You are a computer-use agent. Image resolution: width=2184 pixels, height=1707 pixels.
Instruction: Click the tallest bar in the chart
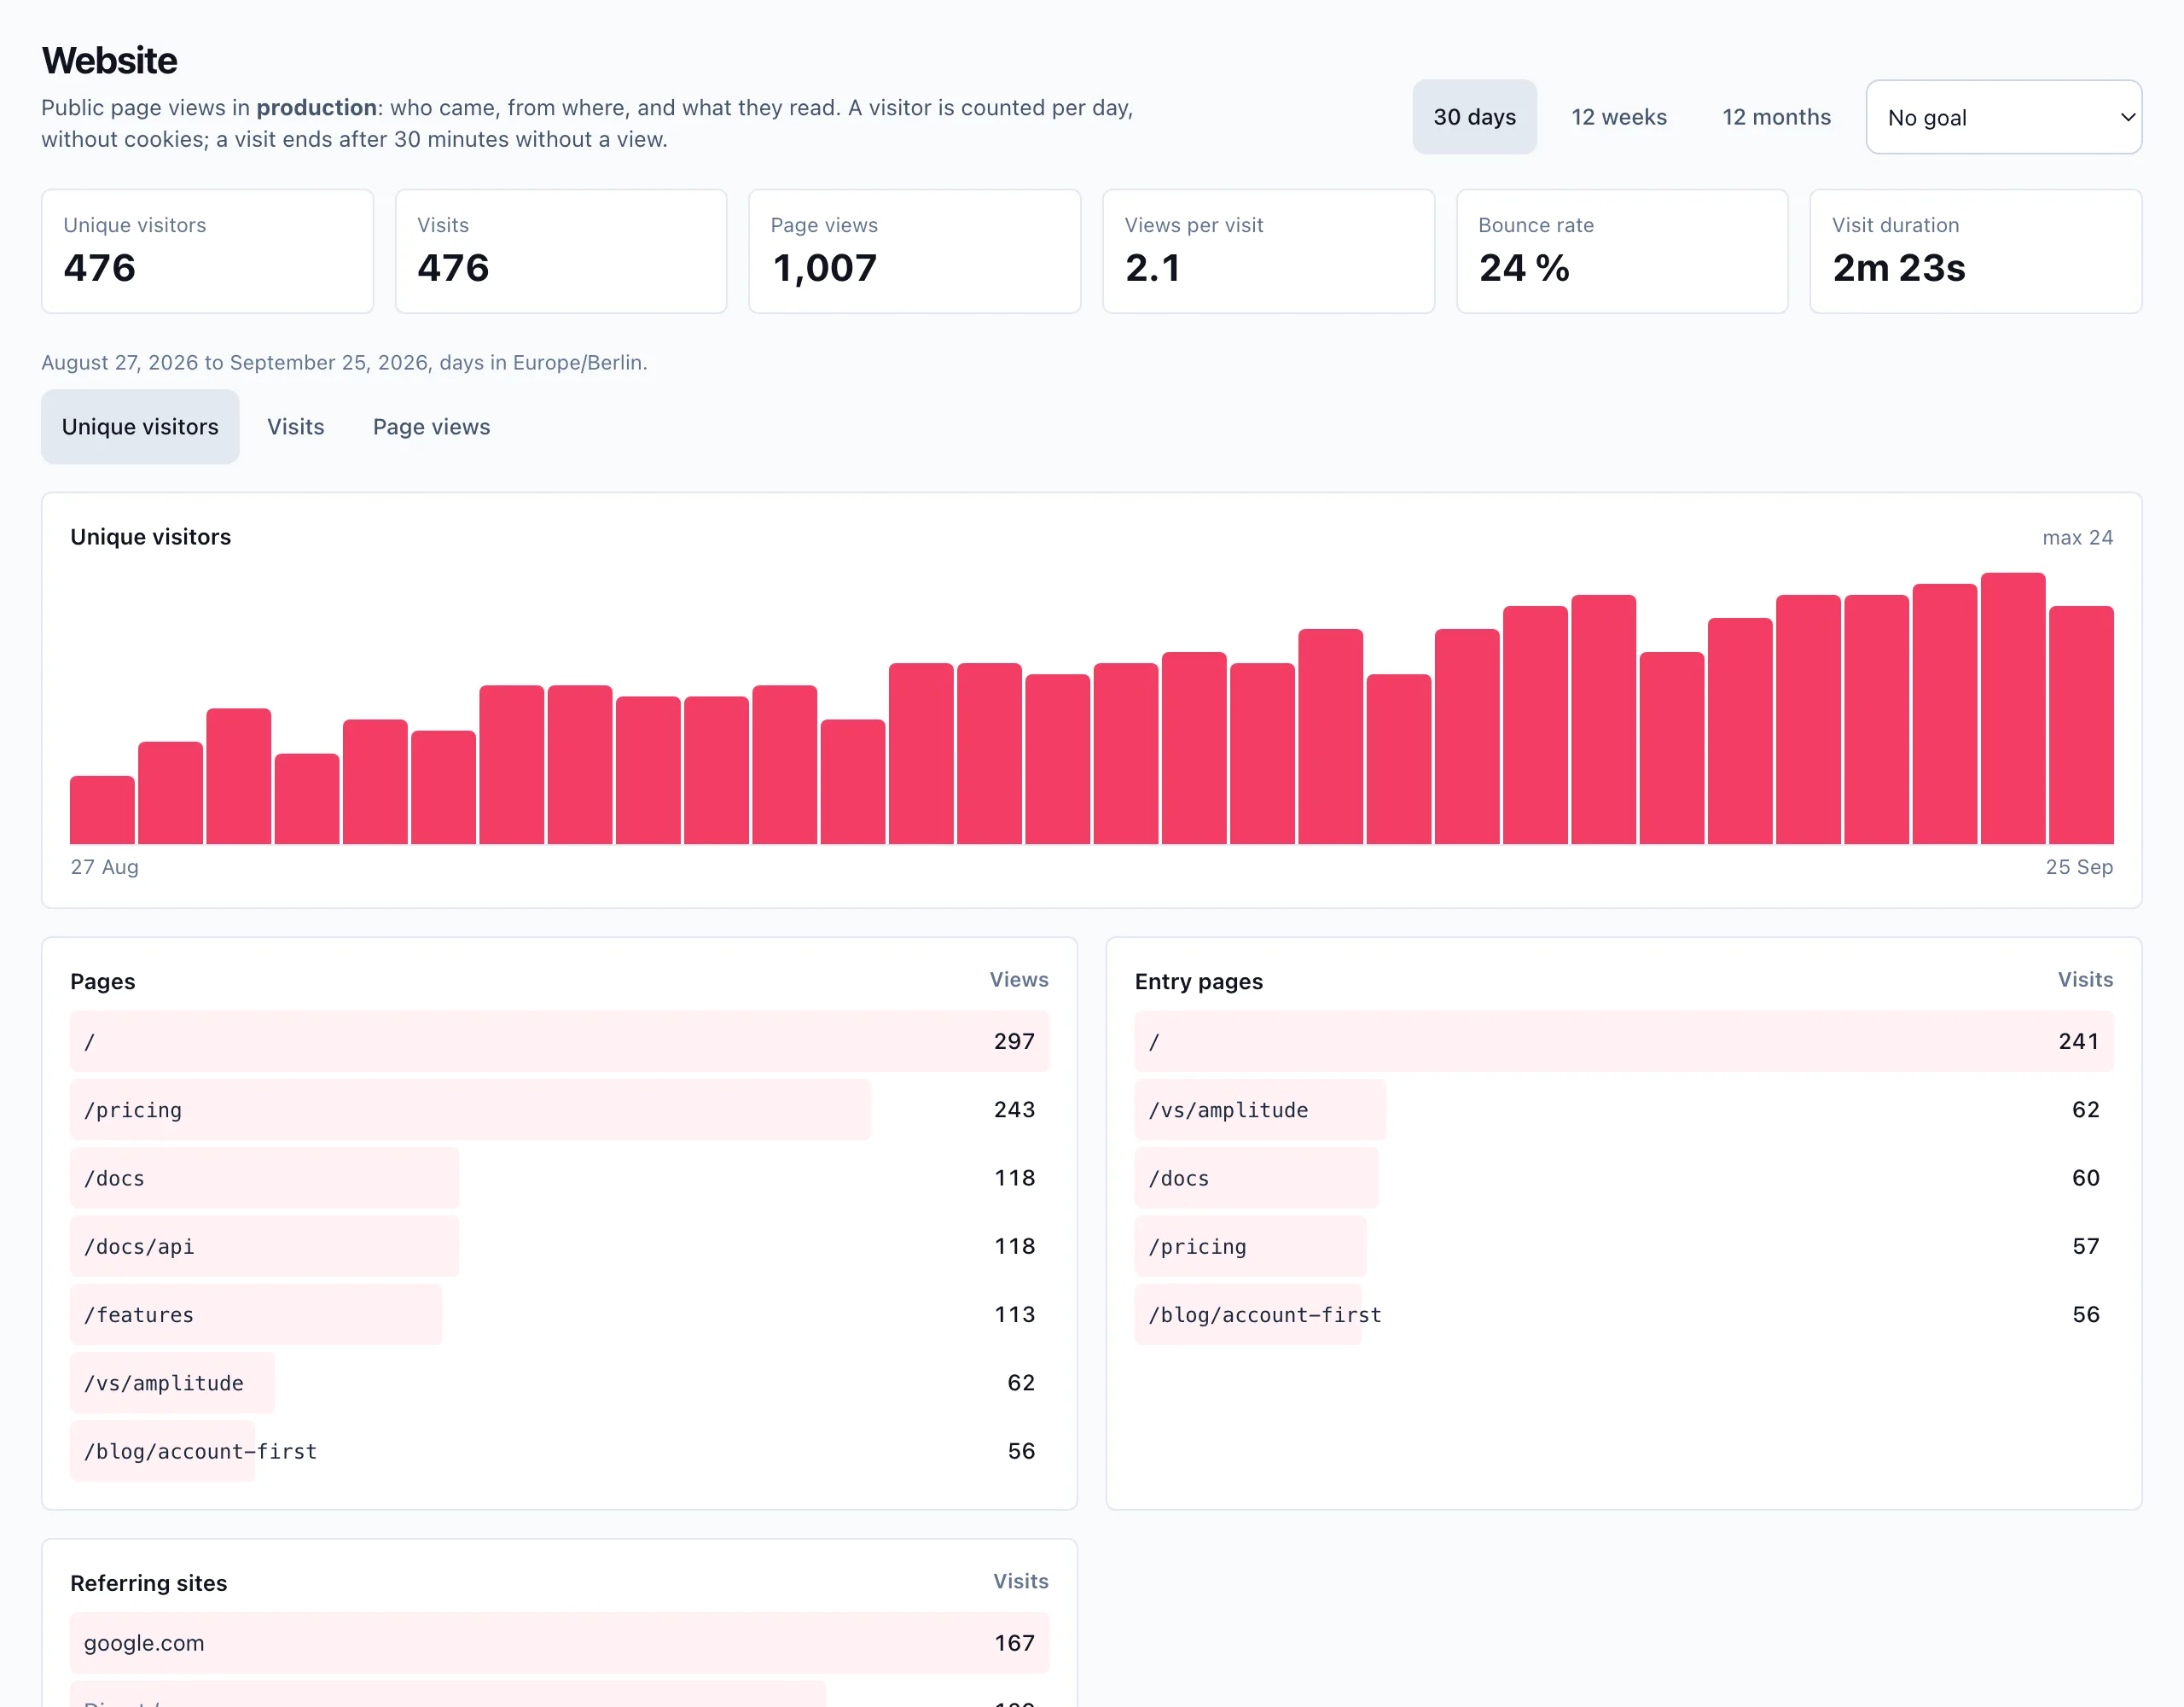point(2012,708)
